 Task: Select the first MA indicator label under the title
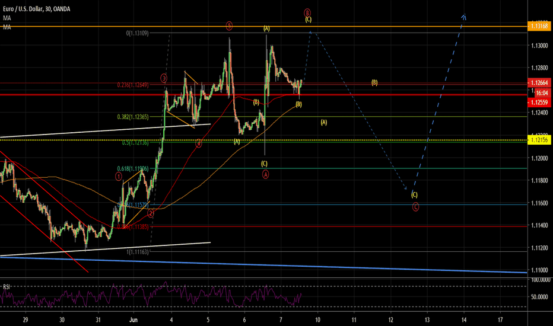click(x=7, y=18)
